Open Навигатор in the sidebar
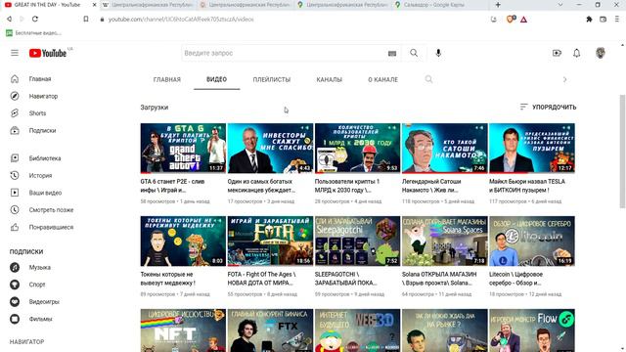 point(43,96)
